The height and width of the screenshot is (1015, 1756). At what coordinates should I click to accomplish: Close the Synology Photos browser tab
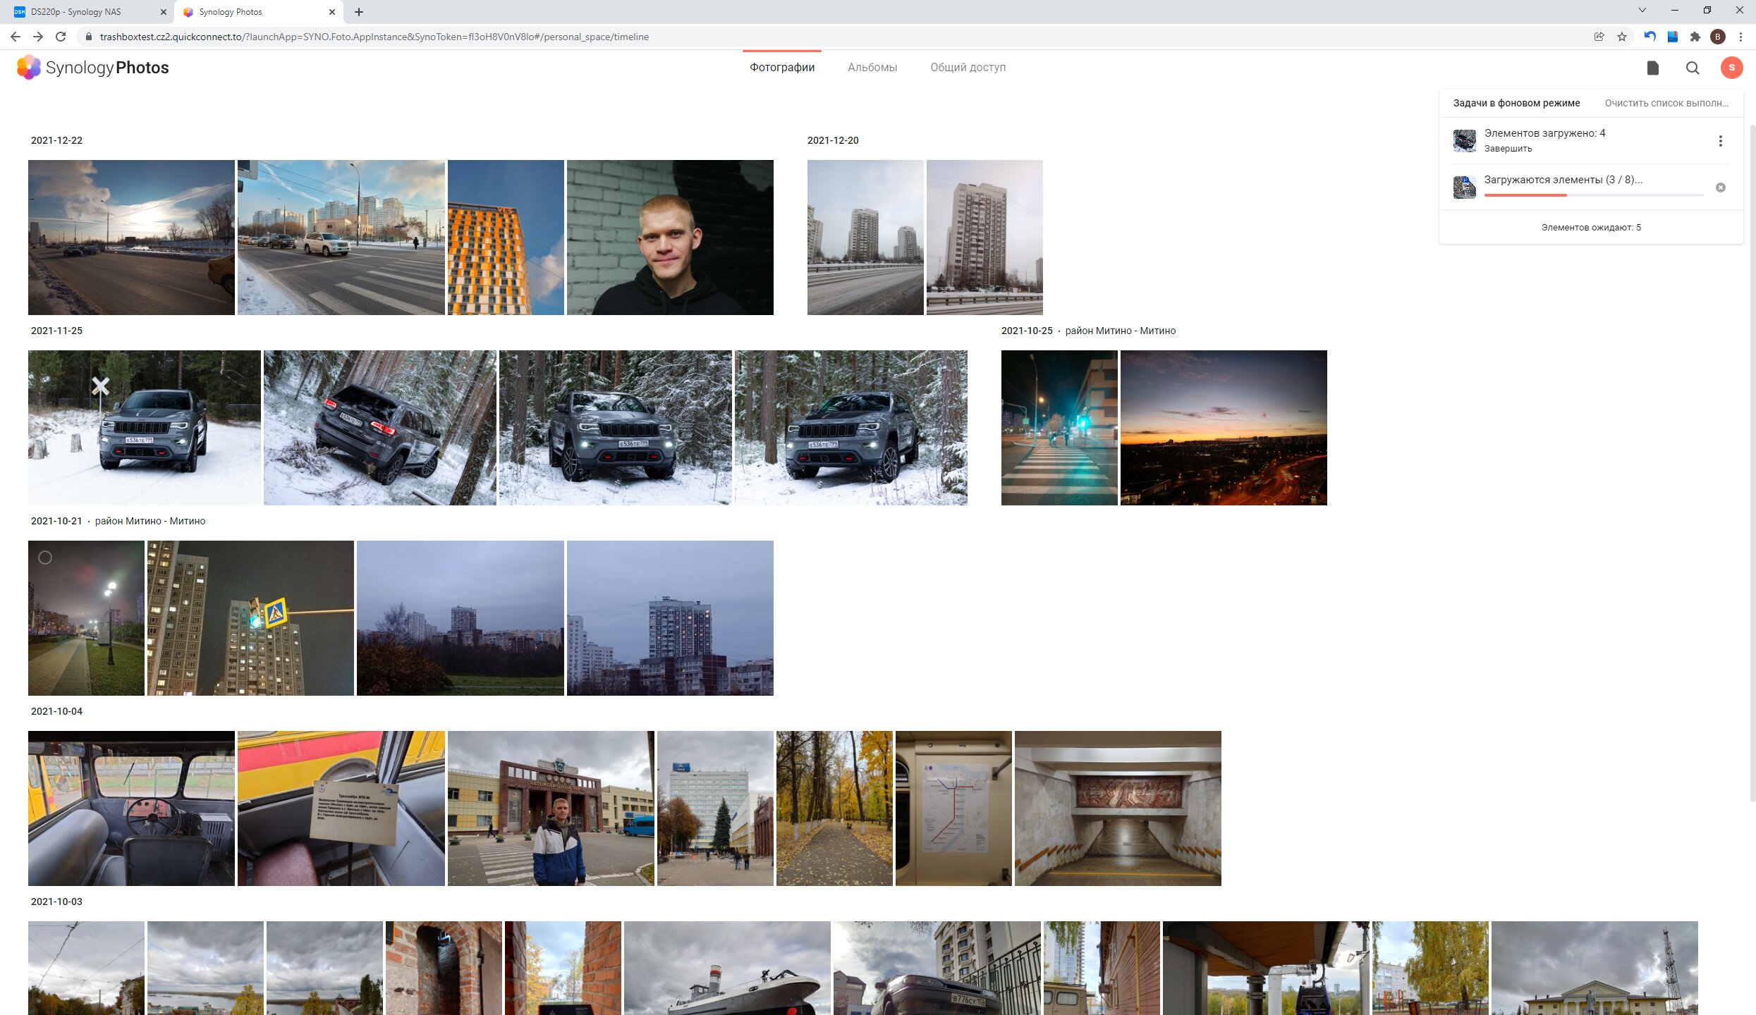[x=332, y=12]
